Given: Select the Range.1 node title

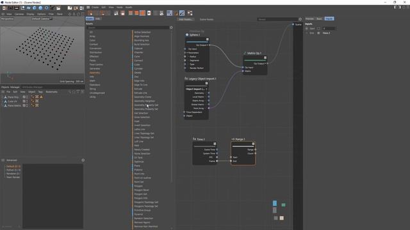Looking at the screenshot, I should pyautogui.click(x=240, y=139).
